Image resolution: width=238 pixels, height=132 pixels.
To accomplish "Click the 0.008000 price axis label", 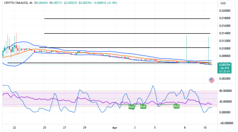I will [225, 56].
